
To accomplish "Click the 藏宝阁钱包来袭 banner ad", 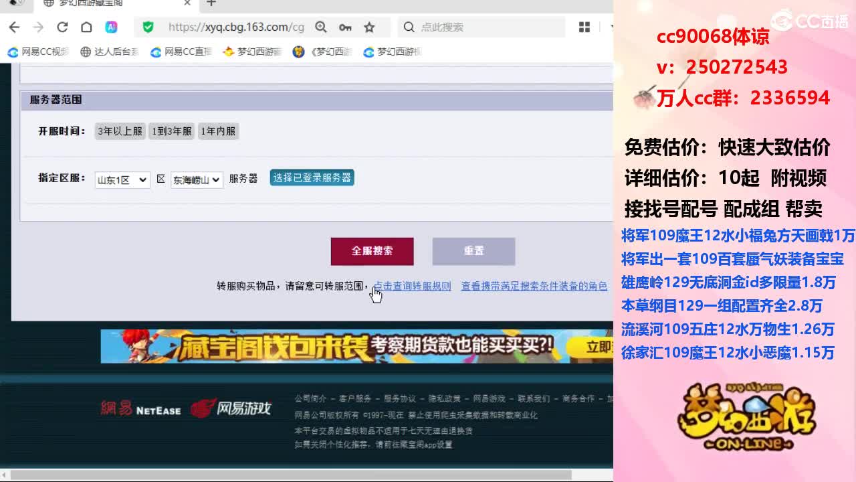I will [x=357, y=346].
